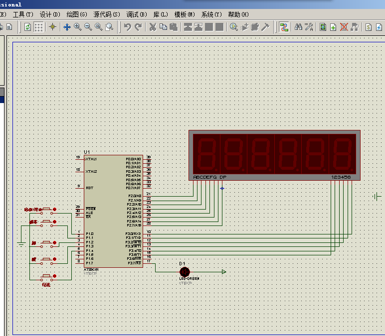Toggle red latch of 启动/停止 button
The width and height of the screenshot is (385, 336).
point(54,209)
